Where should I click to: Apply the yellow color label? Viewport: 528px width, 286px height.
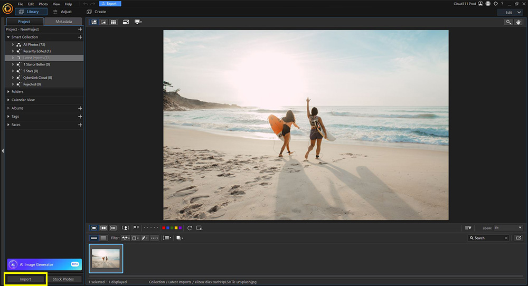pos(176,228)
